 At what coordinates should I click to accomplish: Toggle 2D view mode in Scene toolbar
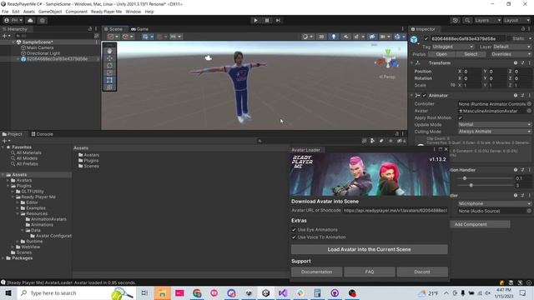click(321, 37)
